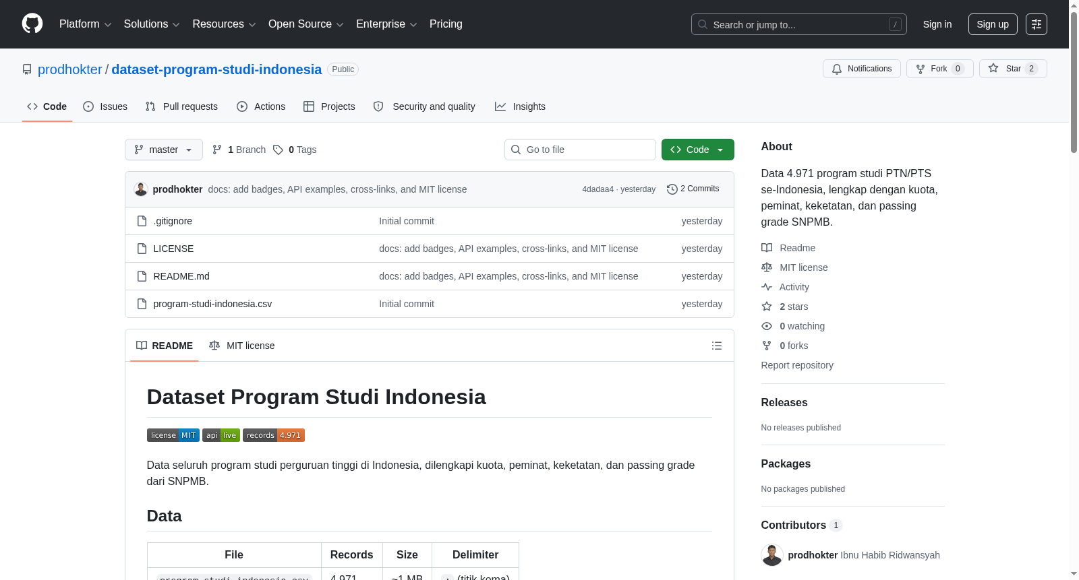Click the pulse icon beside Activity
The height and width of the screenshot is (580, 1079).
pos(767,287)
